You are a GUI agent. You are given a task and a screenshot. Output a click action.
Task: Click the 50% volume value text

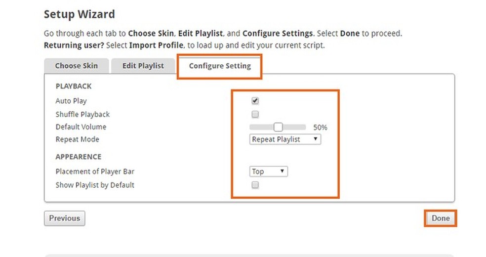pos(320,128)
